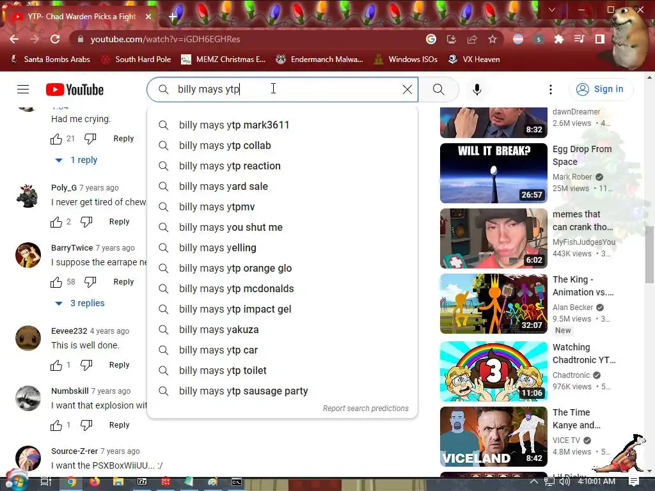Image resolution: width=655 pixels, height=491 pixels.
Task: Choose suggestion billy mays ytp sausage party
Action: pyautogui.click(x=282, y=391)
